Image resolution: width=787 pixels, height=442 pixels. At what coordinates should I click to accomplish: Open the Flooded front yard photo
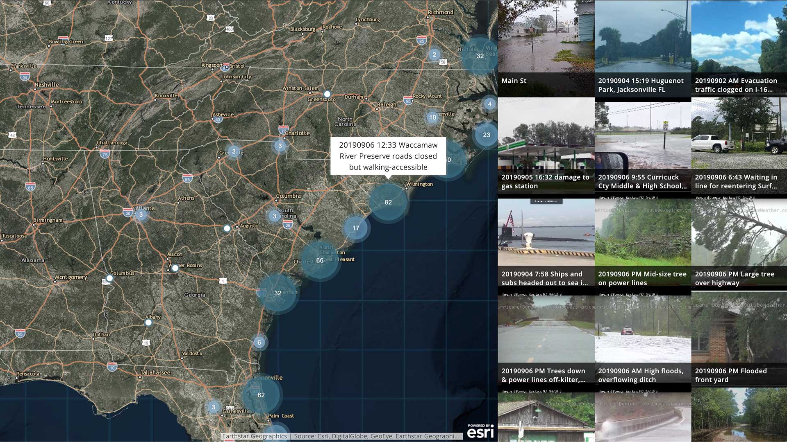click(x=739, y=339)
